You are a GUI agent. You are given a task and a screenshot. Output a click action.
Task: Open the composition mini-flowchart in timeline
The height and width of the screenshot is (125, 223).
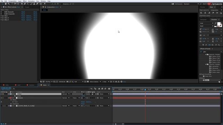pos(91,89)
